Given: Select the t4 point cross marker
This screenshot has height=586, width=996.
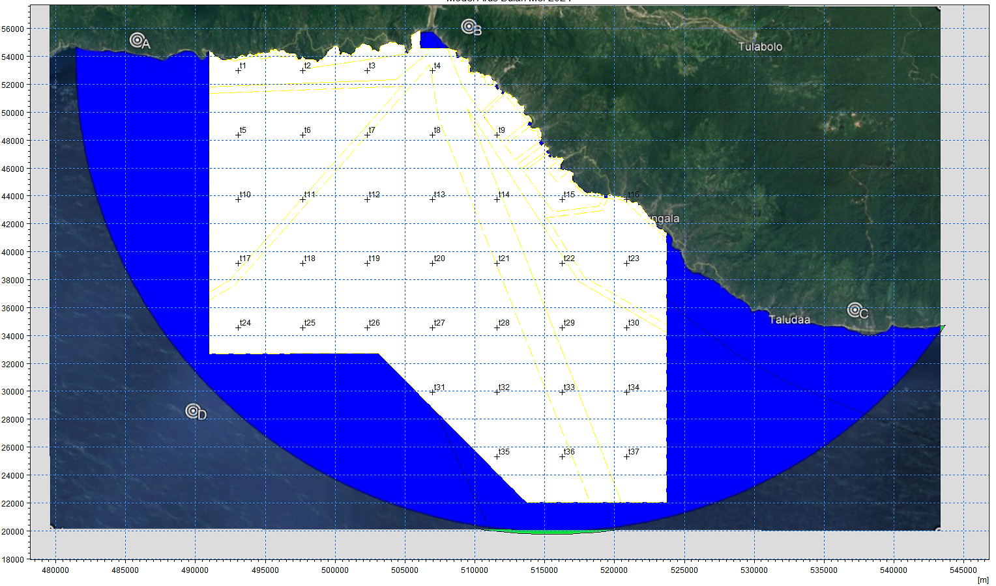Looking at the screenshot, I should 432,70.
